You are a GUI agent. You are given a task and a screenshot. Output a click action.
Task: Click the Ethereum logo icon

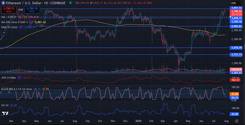(3, 3)
